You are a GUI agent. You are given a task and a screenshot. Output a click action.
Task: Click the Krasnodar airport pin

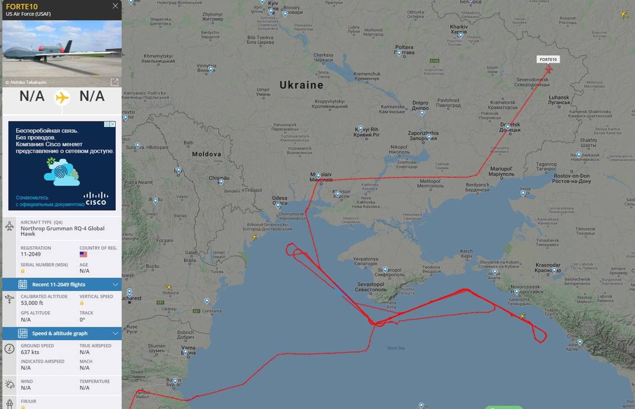pyautogui.click(x=554, y=270)
